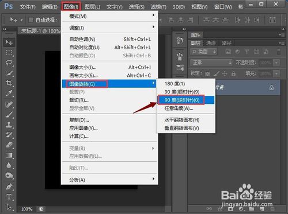Click the adjustment layer filter icon
Screen dimensions: 288x214
(237, 52)
